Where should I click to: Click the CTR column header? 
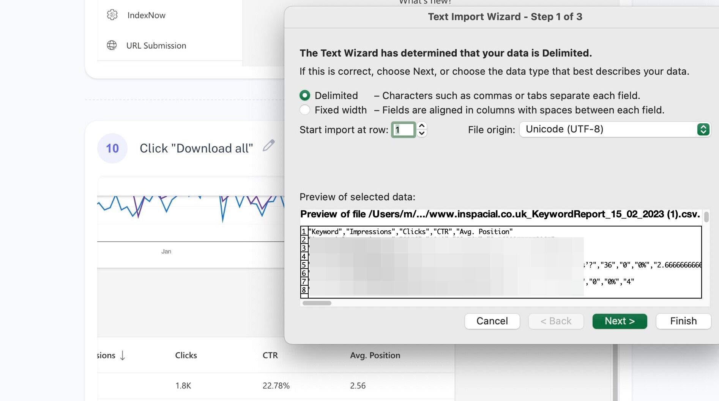coord(270,355)
